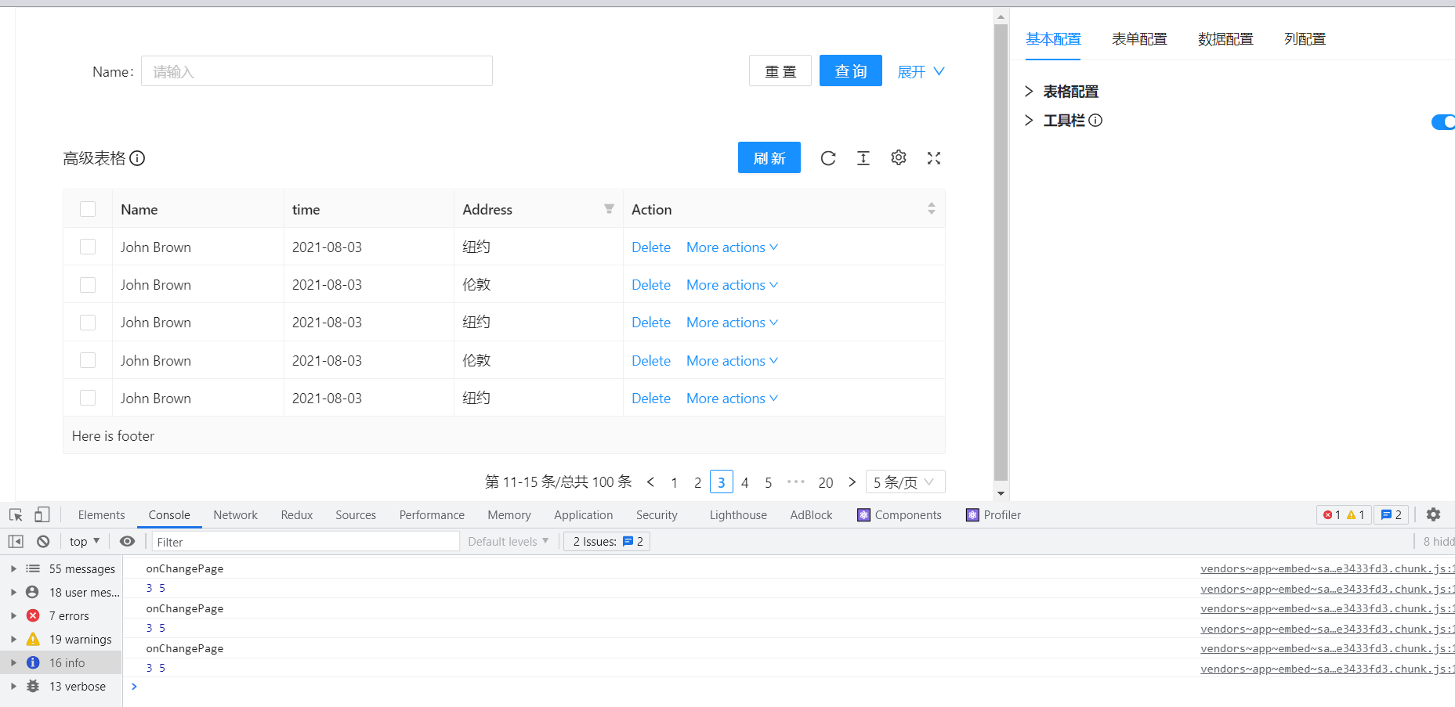Switch to the 列配置 tab

(x=1304, y=38)
